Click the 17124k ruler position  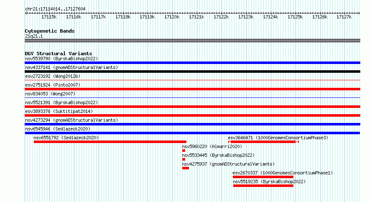coord(270,17)
